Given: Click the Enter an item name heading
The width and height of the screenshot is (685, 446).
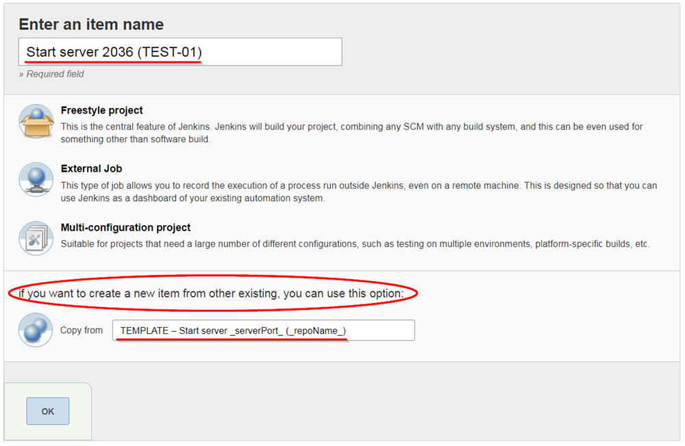Looking at the screenshot, I should [x=91, y=24].
